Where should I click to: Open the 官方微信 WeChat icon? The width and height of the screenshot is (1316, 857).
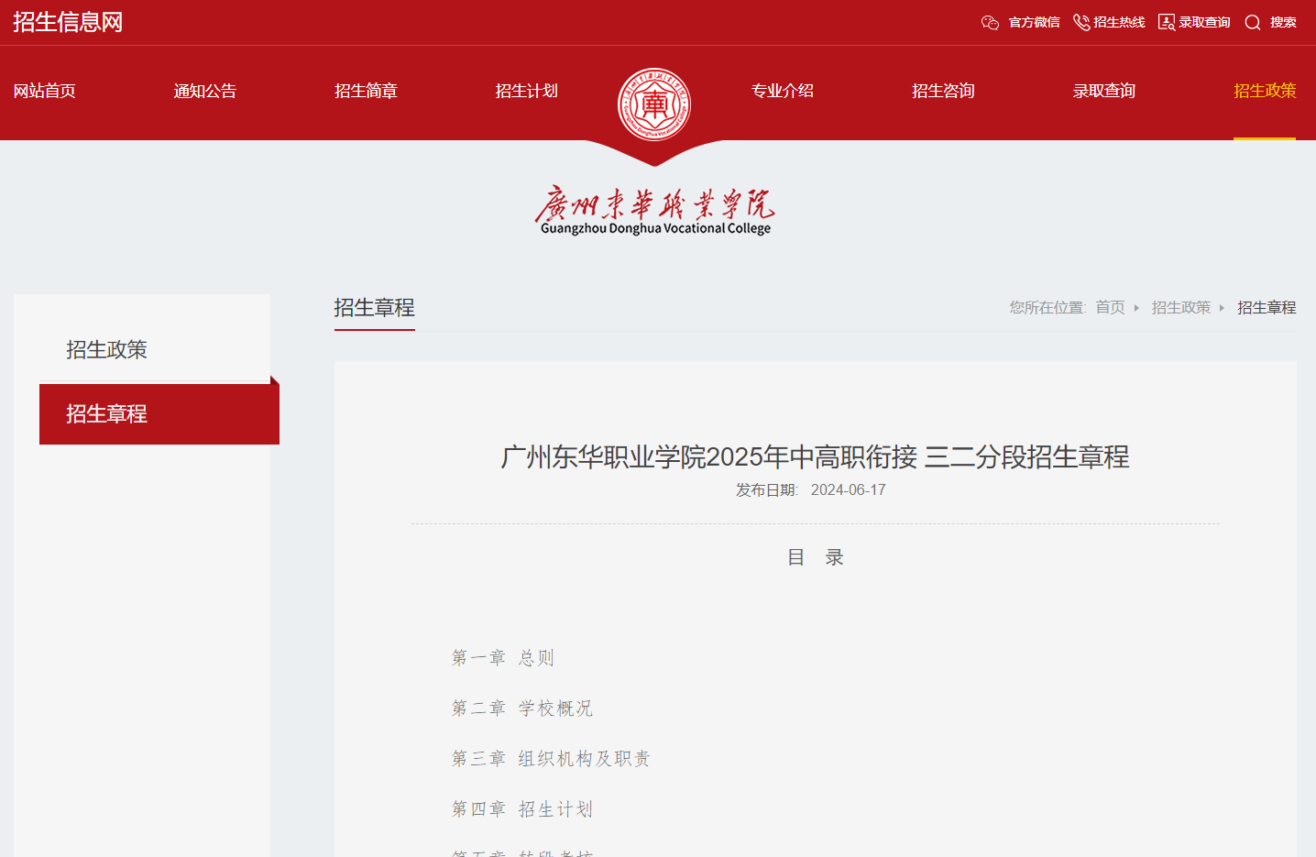click(991, 22)
